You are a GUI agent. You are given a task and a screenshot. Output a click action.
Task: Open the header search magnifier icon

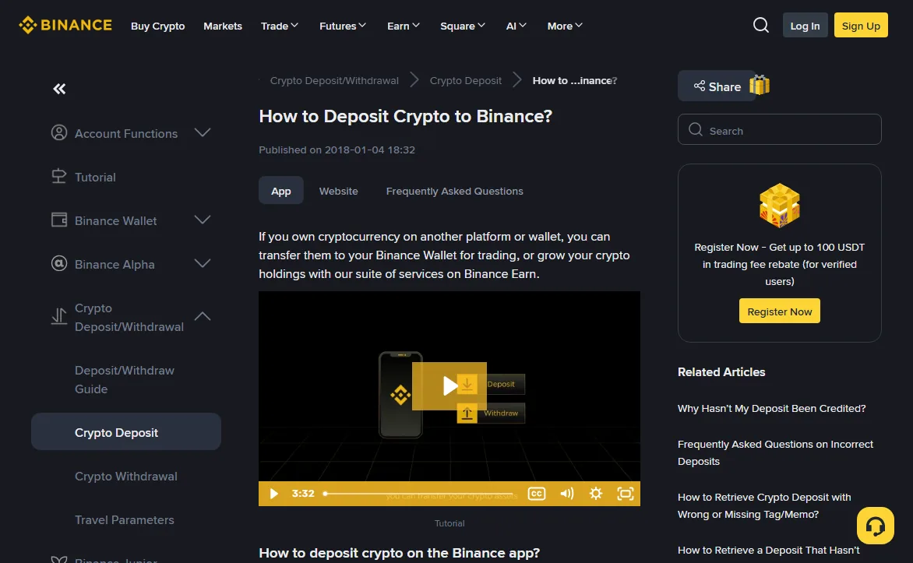[x=760, y=25]
